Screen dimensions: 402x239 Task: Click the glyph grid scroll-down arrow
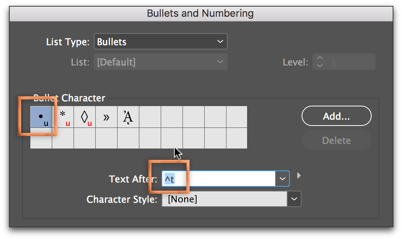click(x=254, y=143)
